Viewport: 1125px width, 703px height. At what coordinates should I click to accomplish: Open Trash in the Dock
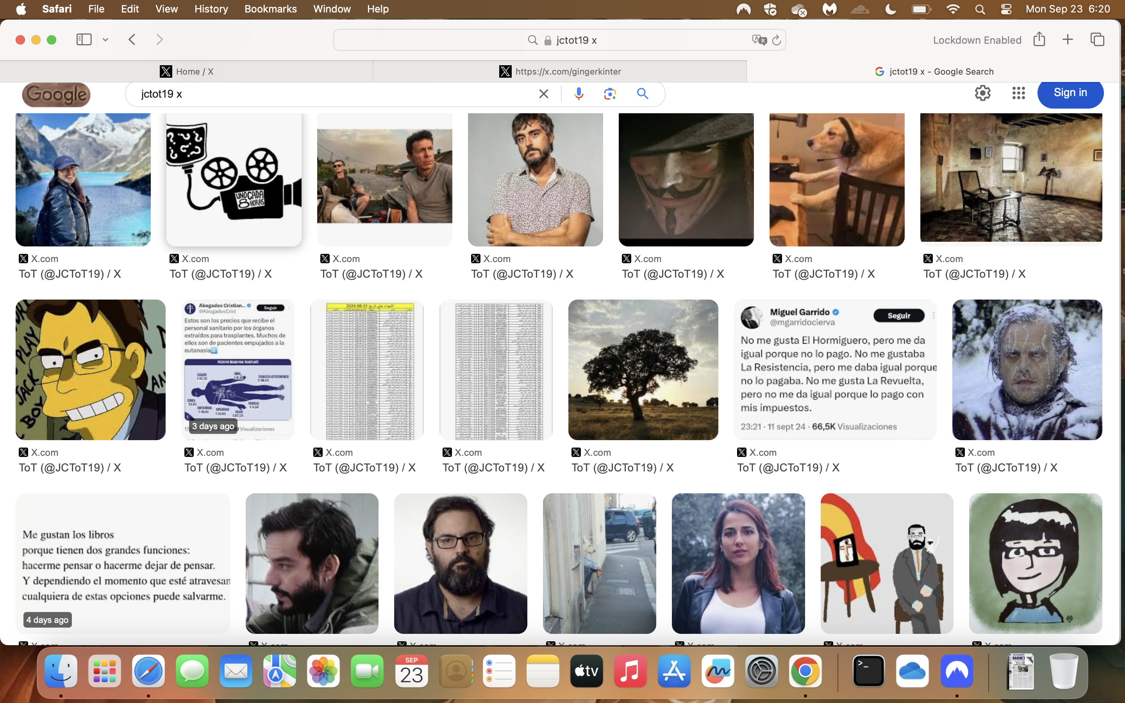point(1064,671)
